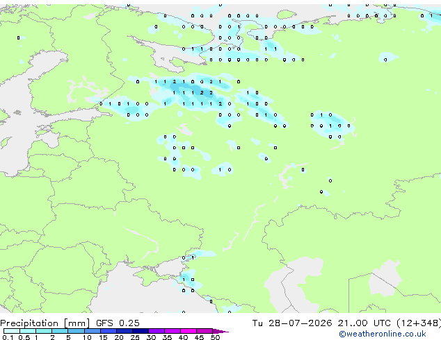Select the 25–30 mm dark navy legend swatch
This screenshot has height=340, width=441.
point(141,331)
